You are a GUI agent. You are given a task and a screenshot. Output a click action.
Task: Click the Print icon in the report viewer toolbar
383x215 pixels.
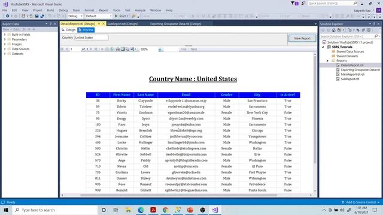[x=118, y=49]
